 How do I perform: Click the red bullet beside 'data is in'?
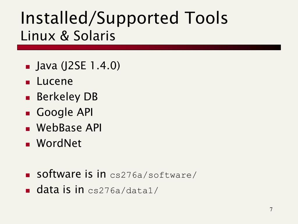coord(28,191)
